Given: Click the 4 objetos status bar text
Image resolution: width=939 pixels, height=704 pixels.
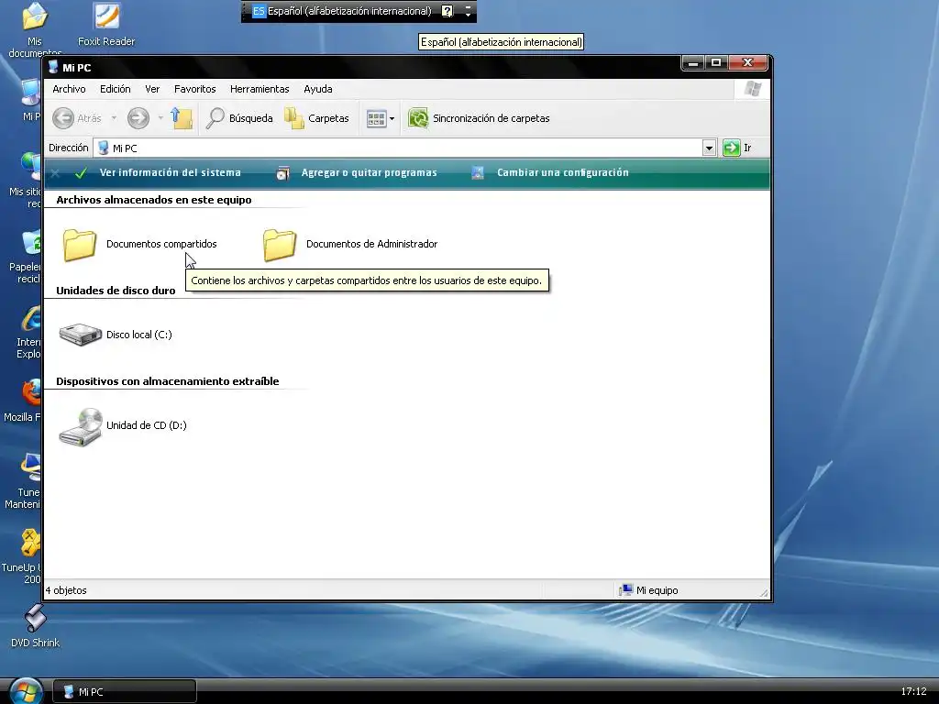Looking at the screenshot, I should point(66,590).
